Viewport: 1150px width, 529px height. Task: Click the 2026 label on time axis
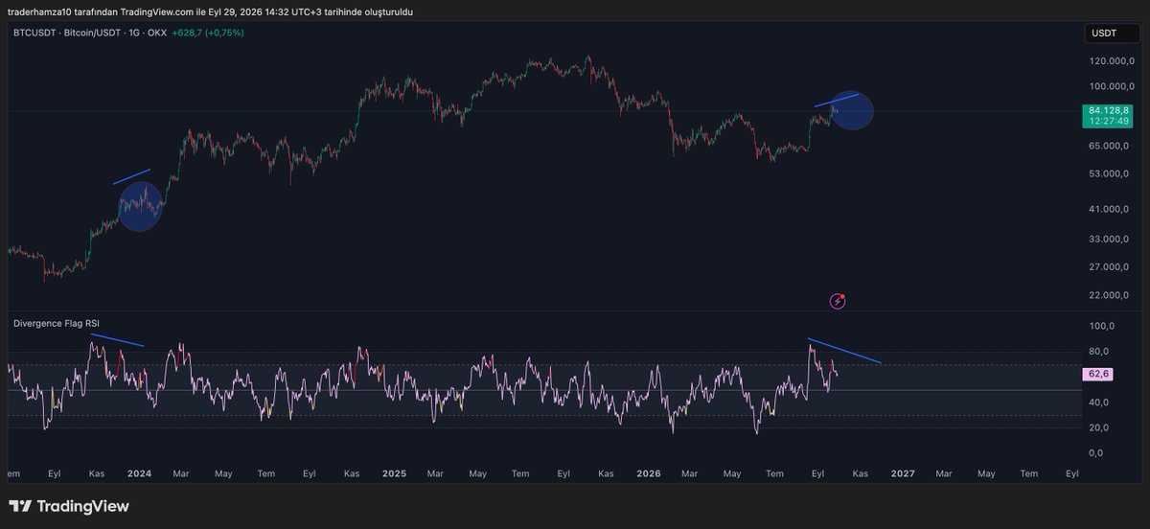[x=649, y=473]
